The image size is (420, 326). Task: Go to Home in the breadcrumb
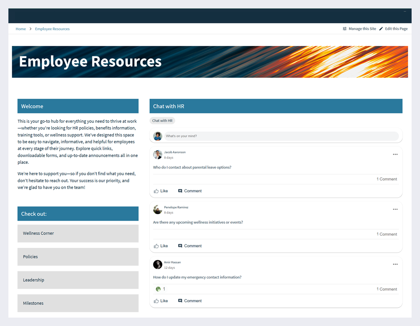click(x=21, y=29)
